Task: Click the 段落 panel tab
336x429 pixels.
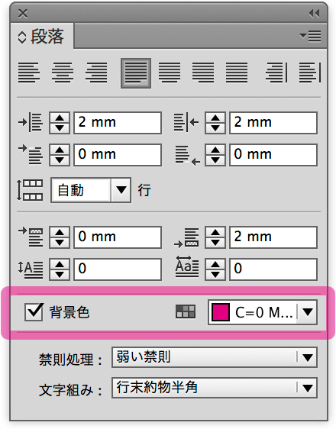Action: pos(41,37)
